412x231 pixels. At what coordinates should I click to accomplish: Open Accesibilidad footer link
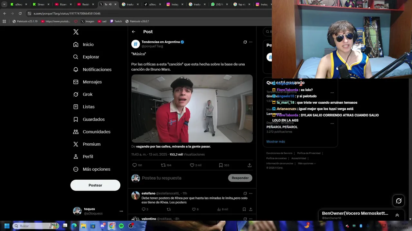click(299, 158)
